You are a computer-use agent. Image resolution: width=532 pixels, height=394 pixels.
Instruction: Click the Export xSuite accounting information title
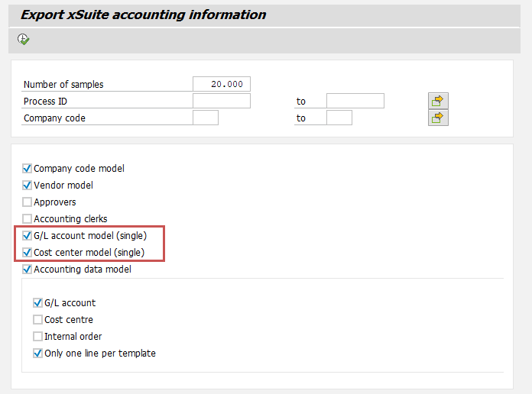pyautogui.click(x=143, y=15)
